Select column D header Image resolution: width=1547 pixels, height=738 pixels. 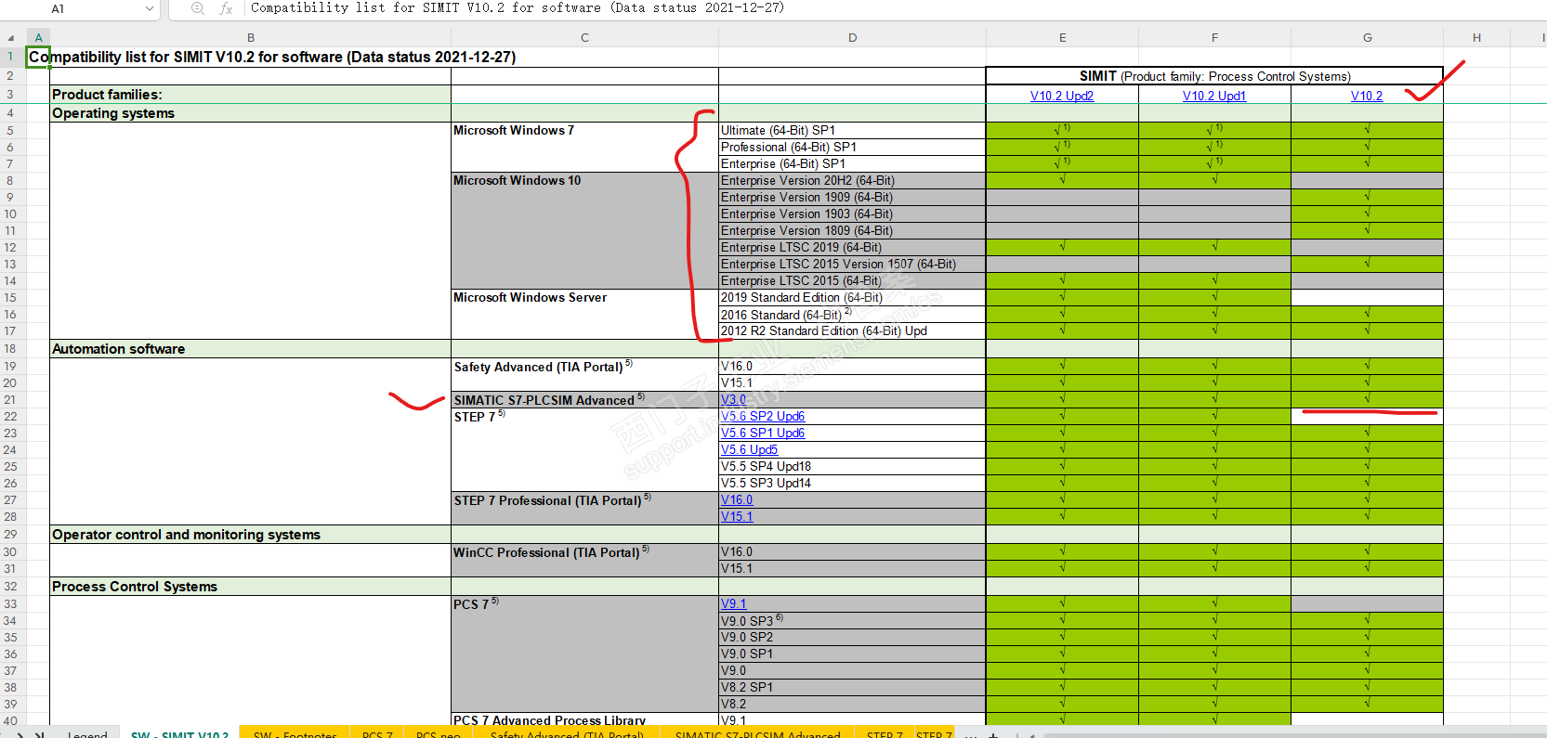[x=852, y=38]
